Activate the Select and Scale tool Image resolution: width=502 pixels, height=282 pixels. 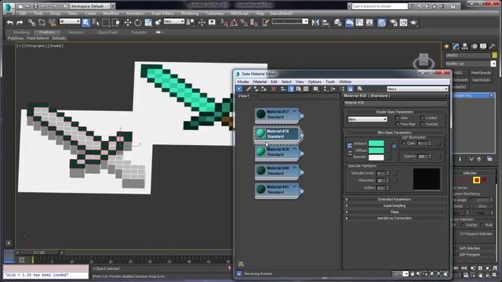pos(148,23)
